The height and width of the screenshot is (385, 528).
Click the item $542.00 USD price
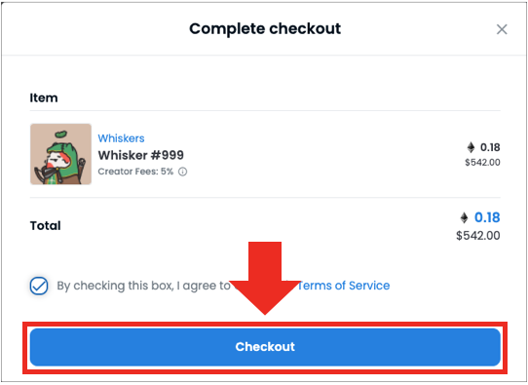482,163
